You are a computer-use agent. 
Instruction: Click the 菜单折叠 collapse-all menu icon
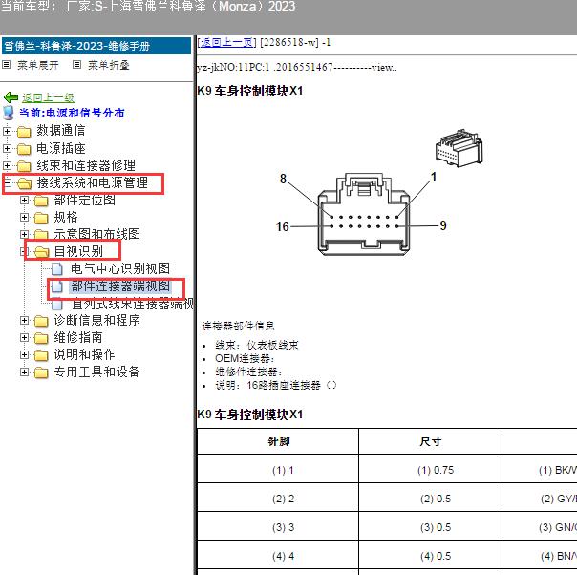[x=76, y=65]
